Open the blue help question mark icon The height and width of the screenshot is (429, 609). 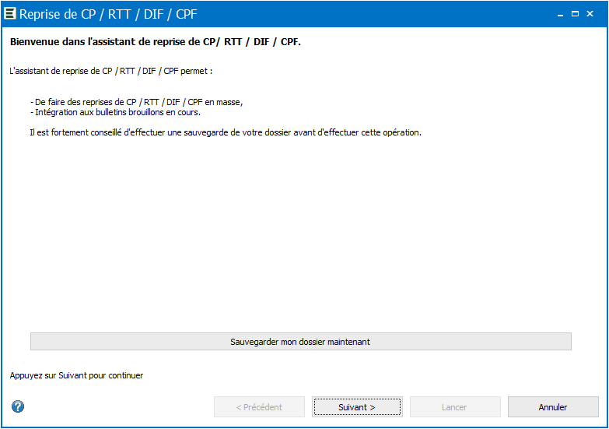pyautogui.click(x=18, y=406)
